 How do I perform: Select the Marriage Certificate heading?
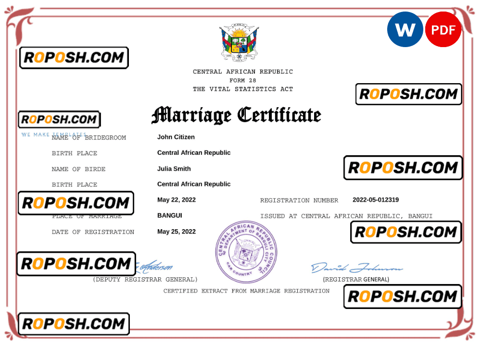236,115
